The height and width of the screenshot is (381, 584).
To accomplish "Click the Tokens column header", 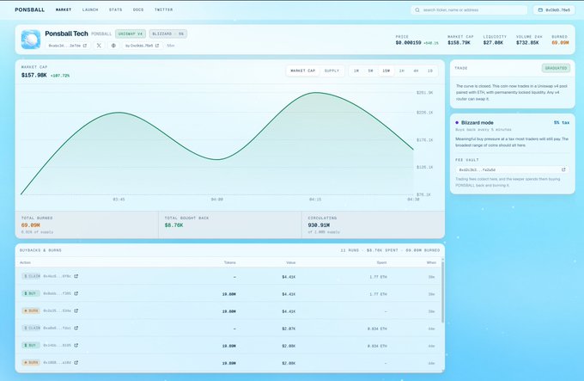I will point(230,263).
